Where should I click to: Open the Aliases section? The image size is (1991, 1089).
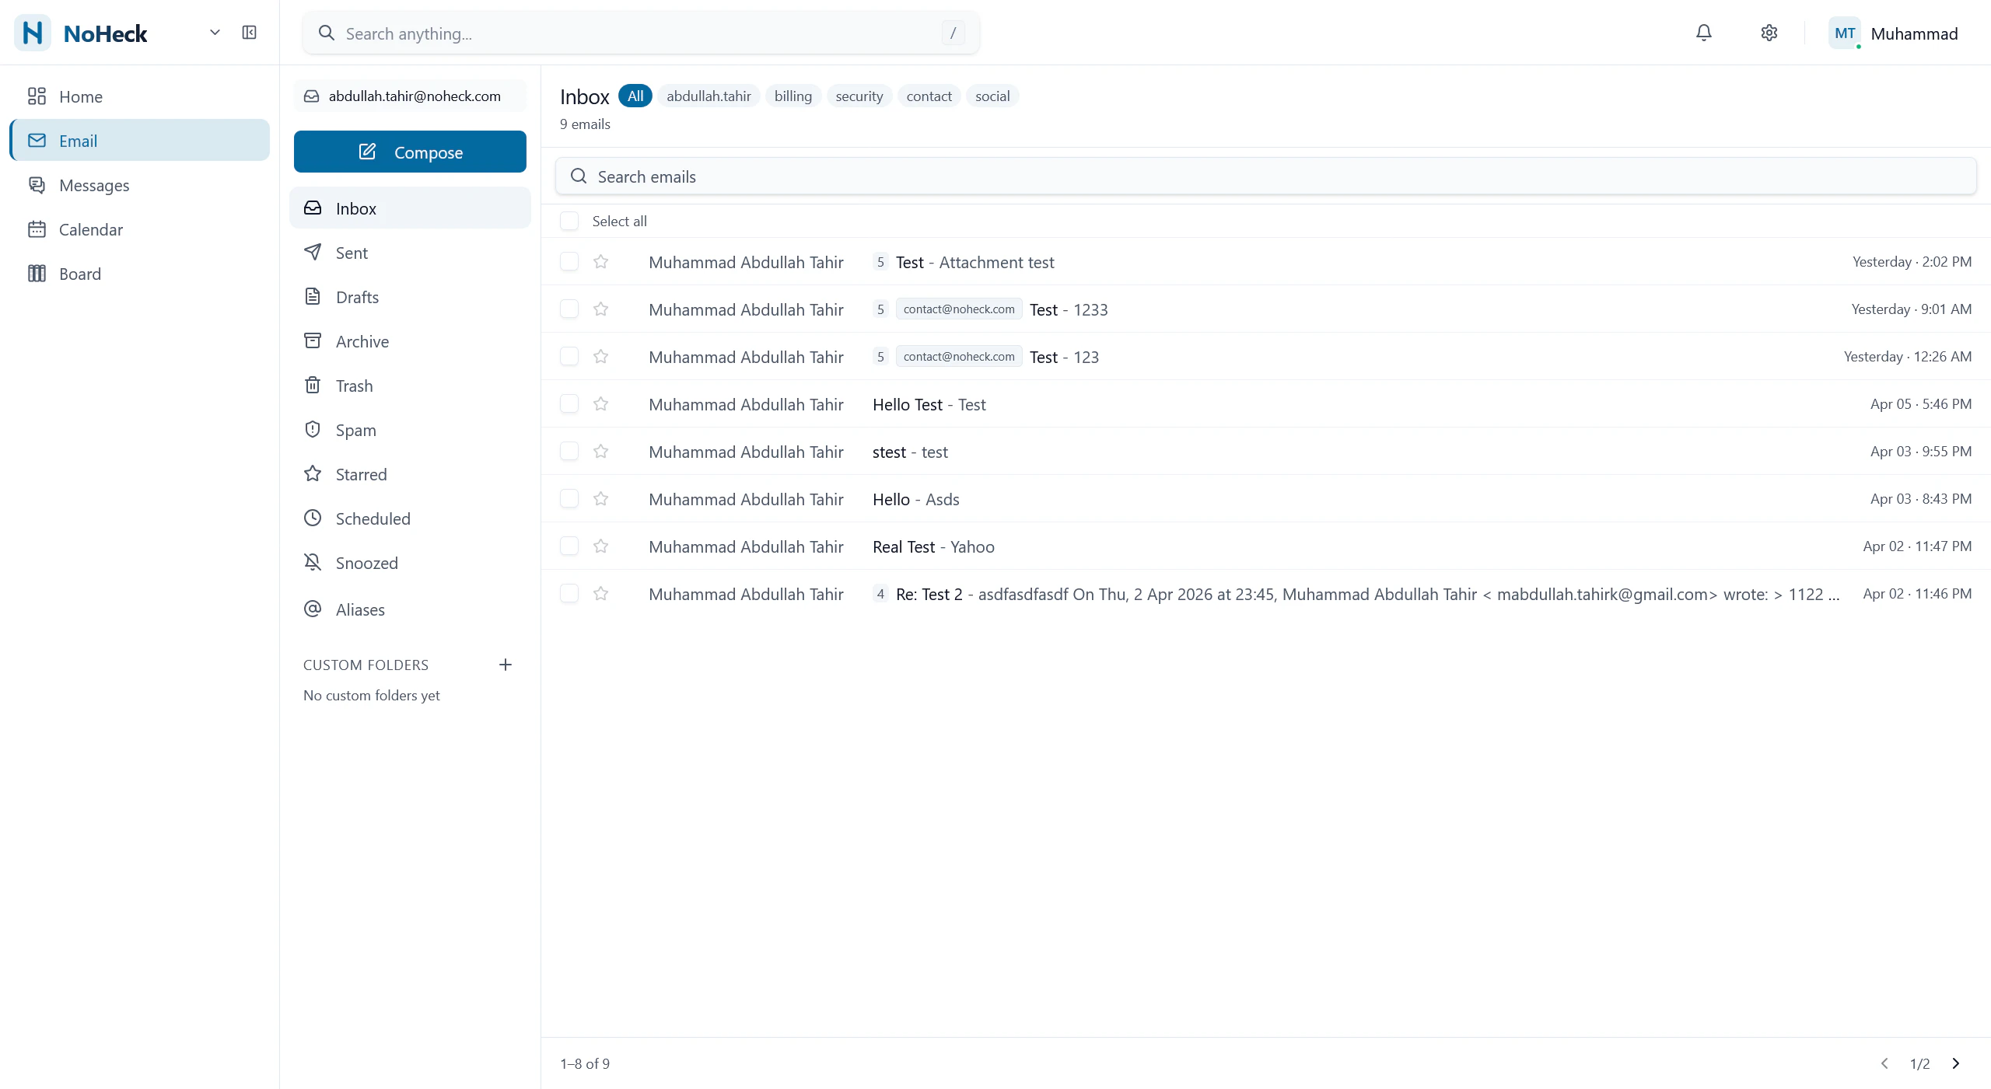click(360, 609)
